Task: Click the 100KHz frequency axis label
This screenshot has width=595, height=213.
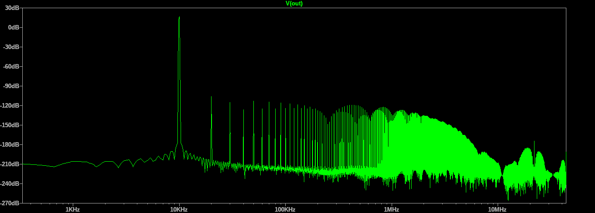Action: coord(285,209)
